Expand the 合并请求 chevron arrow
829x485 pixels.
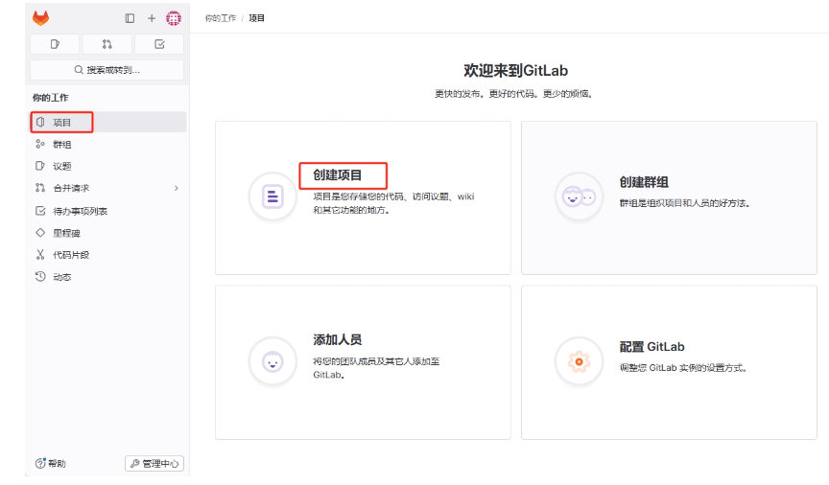176,188
